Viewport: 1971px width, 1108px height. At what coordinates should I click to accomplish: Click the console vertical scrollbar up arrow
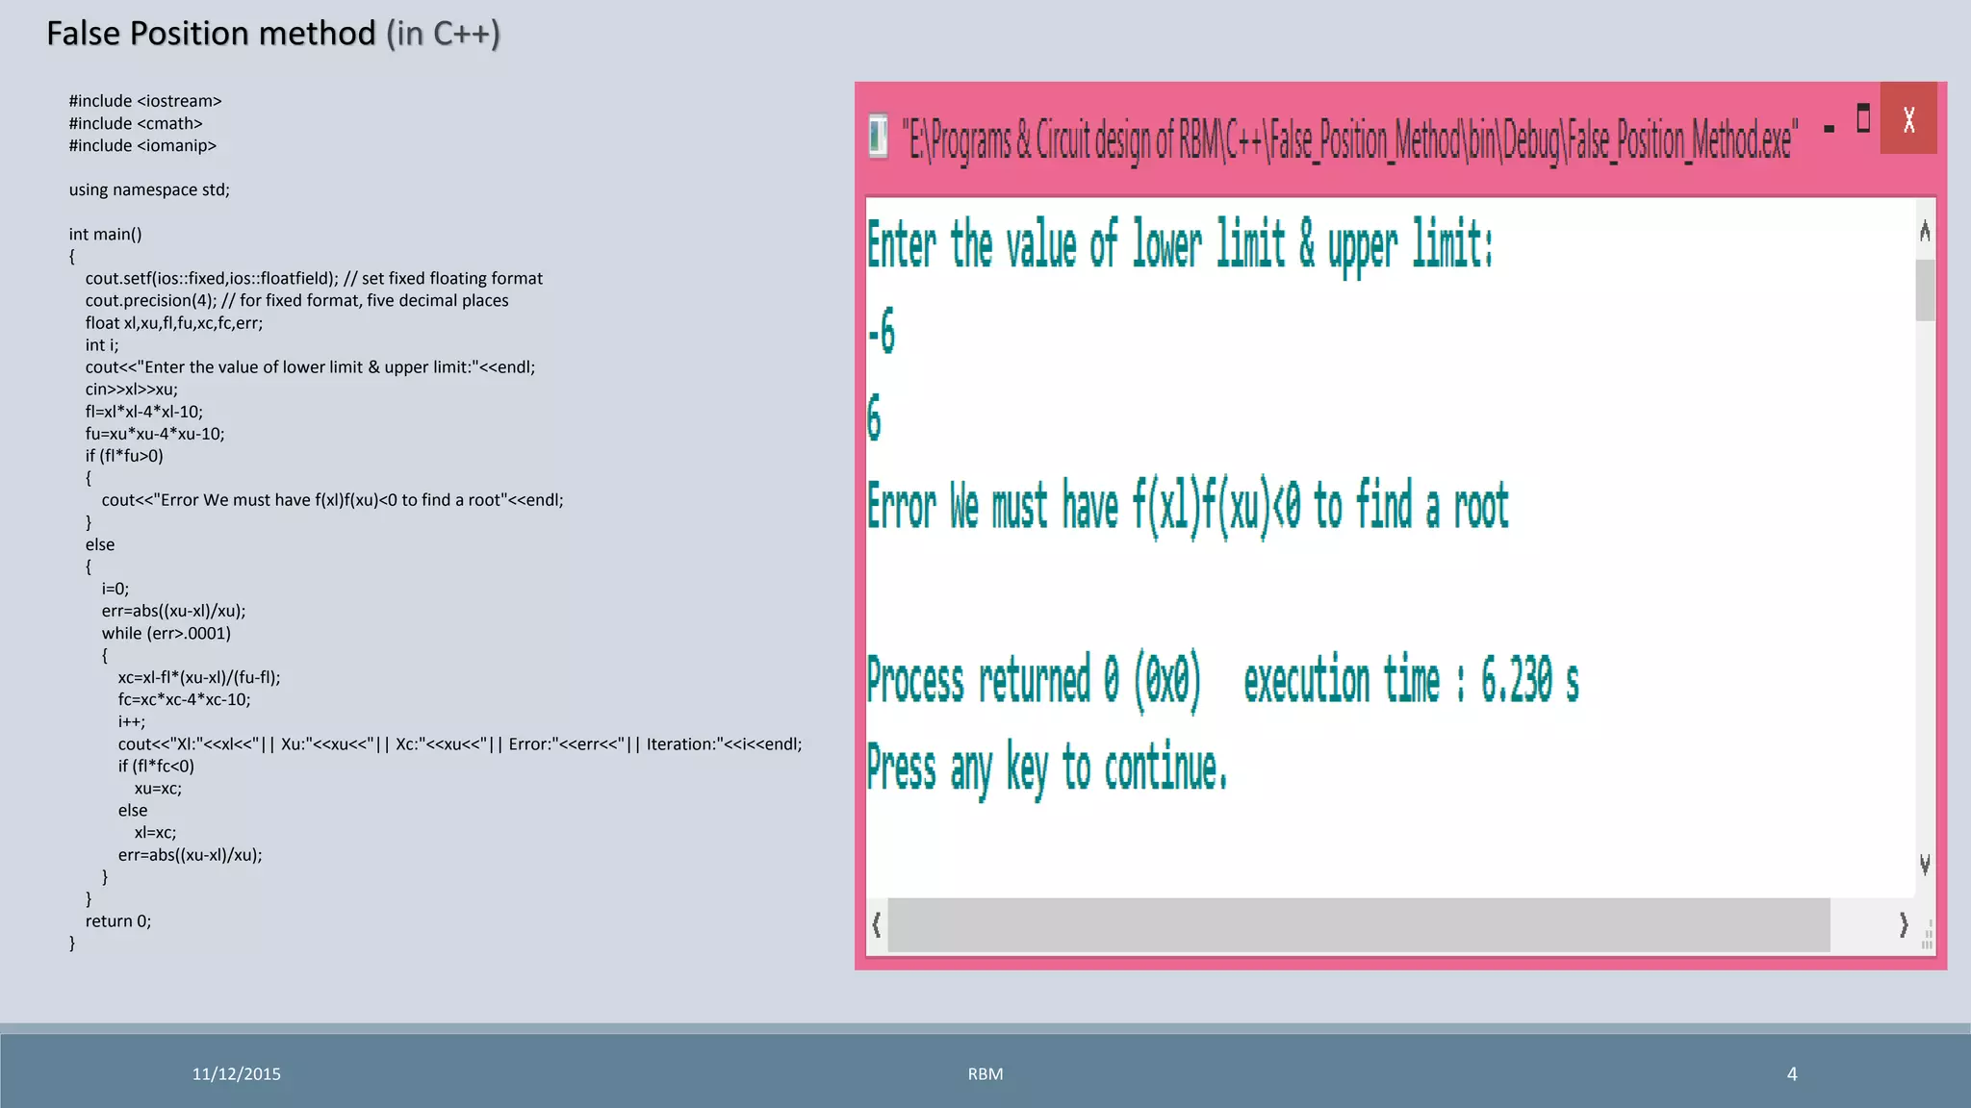tap(1925, 230)
